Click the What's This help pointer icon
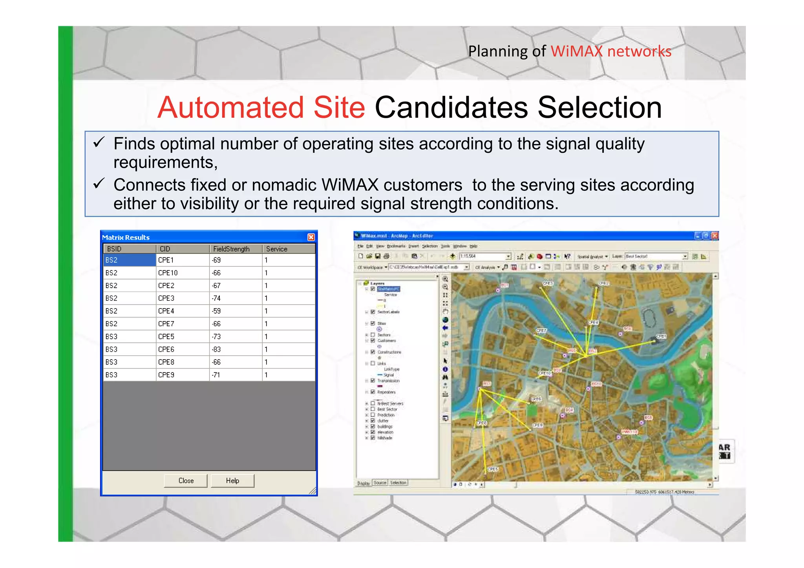804x568 pixels. 567,256
